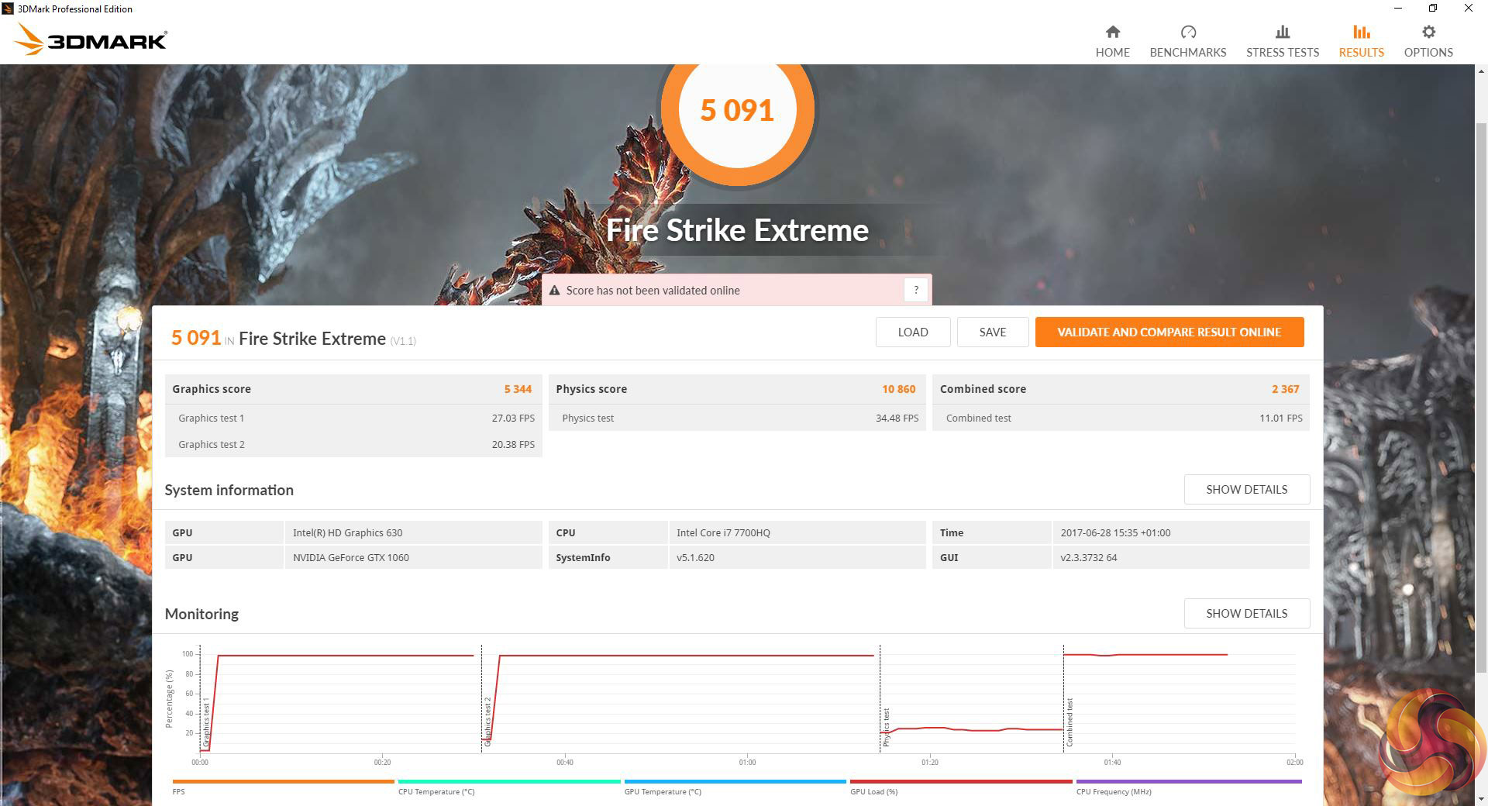Screen dimensions: 1488x806
Task: Click the monitoring graph area
Action: point(747,699)
